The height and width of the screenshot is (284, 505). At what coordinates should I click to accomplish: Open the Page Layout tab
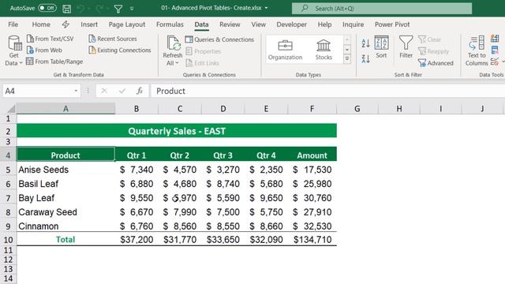tap(127, 24)
